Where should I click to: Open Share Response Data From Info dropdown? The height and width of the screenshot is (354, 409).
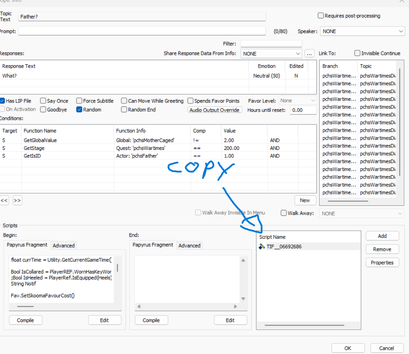(x=271, y=53)
